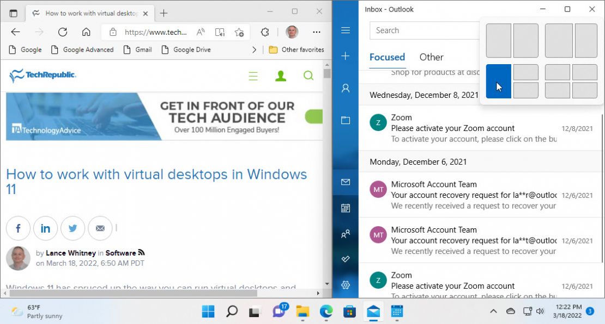Screen dimensions: 605x324
Task: Open the Calendar icon in Outlook sidebar
Action: [x=346, y=207]
